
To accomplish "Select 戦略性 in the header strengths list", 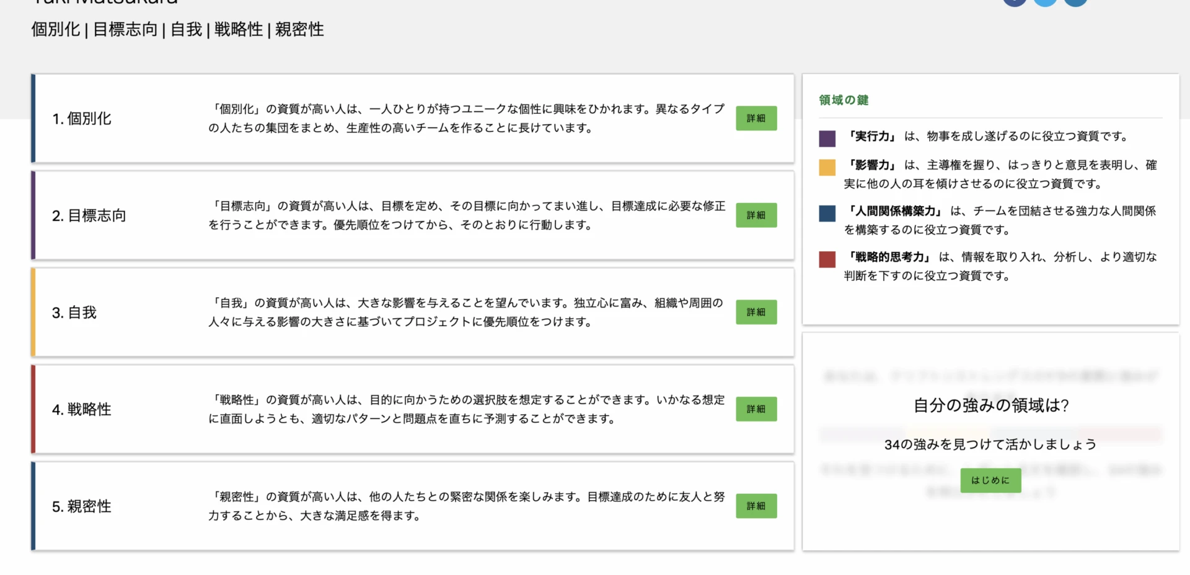I will (238, 29).
